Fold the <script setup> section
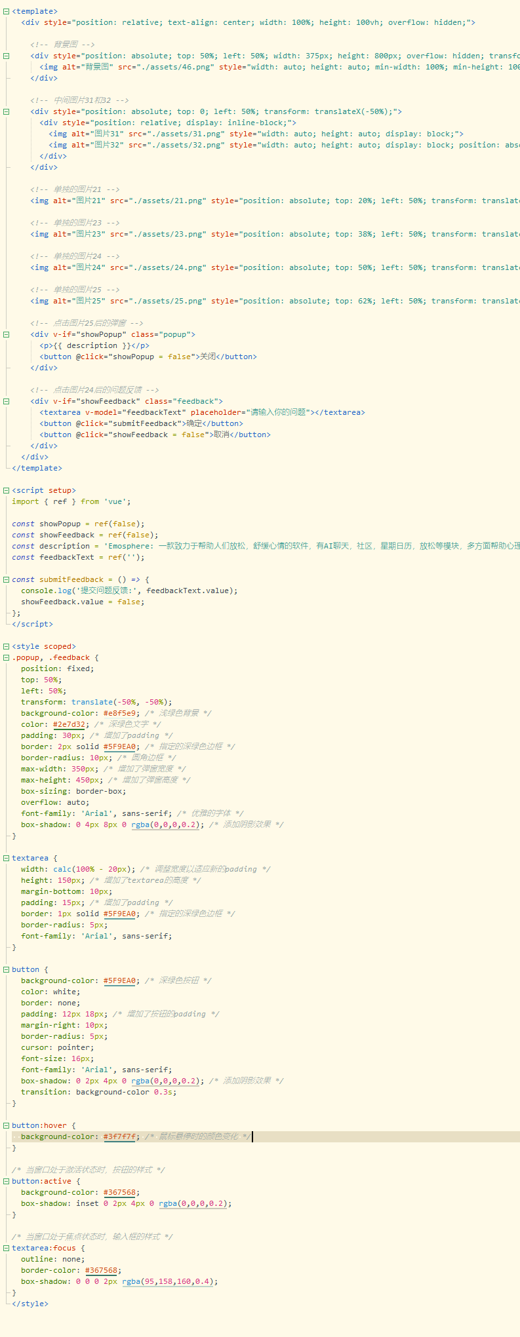This screenshot has width=520, height=1337. tap(6, 490)
